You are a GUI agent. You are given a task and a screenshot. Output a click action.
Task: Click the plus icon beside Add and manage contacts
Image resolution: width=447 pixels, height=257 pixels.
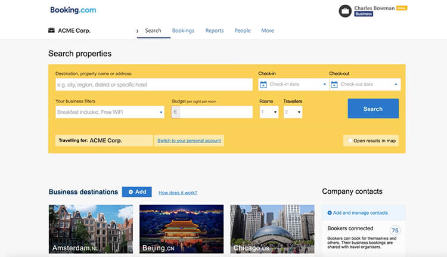tap(330, 213)
